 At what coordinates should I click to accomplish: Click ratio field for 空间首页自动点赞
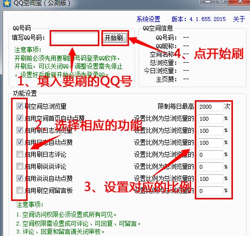coord(211,119)
